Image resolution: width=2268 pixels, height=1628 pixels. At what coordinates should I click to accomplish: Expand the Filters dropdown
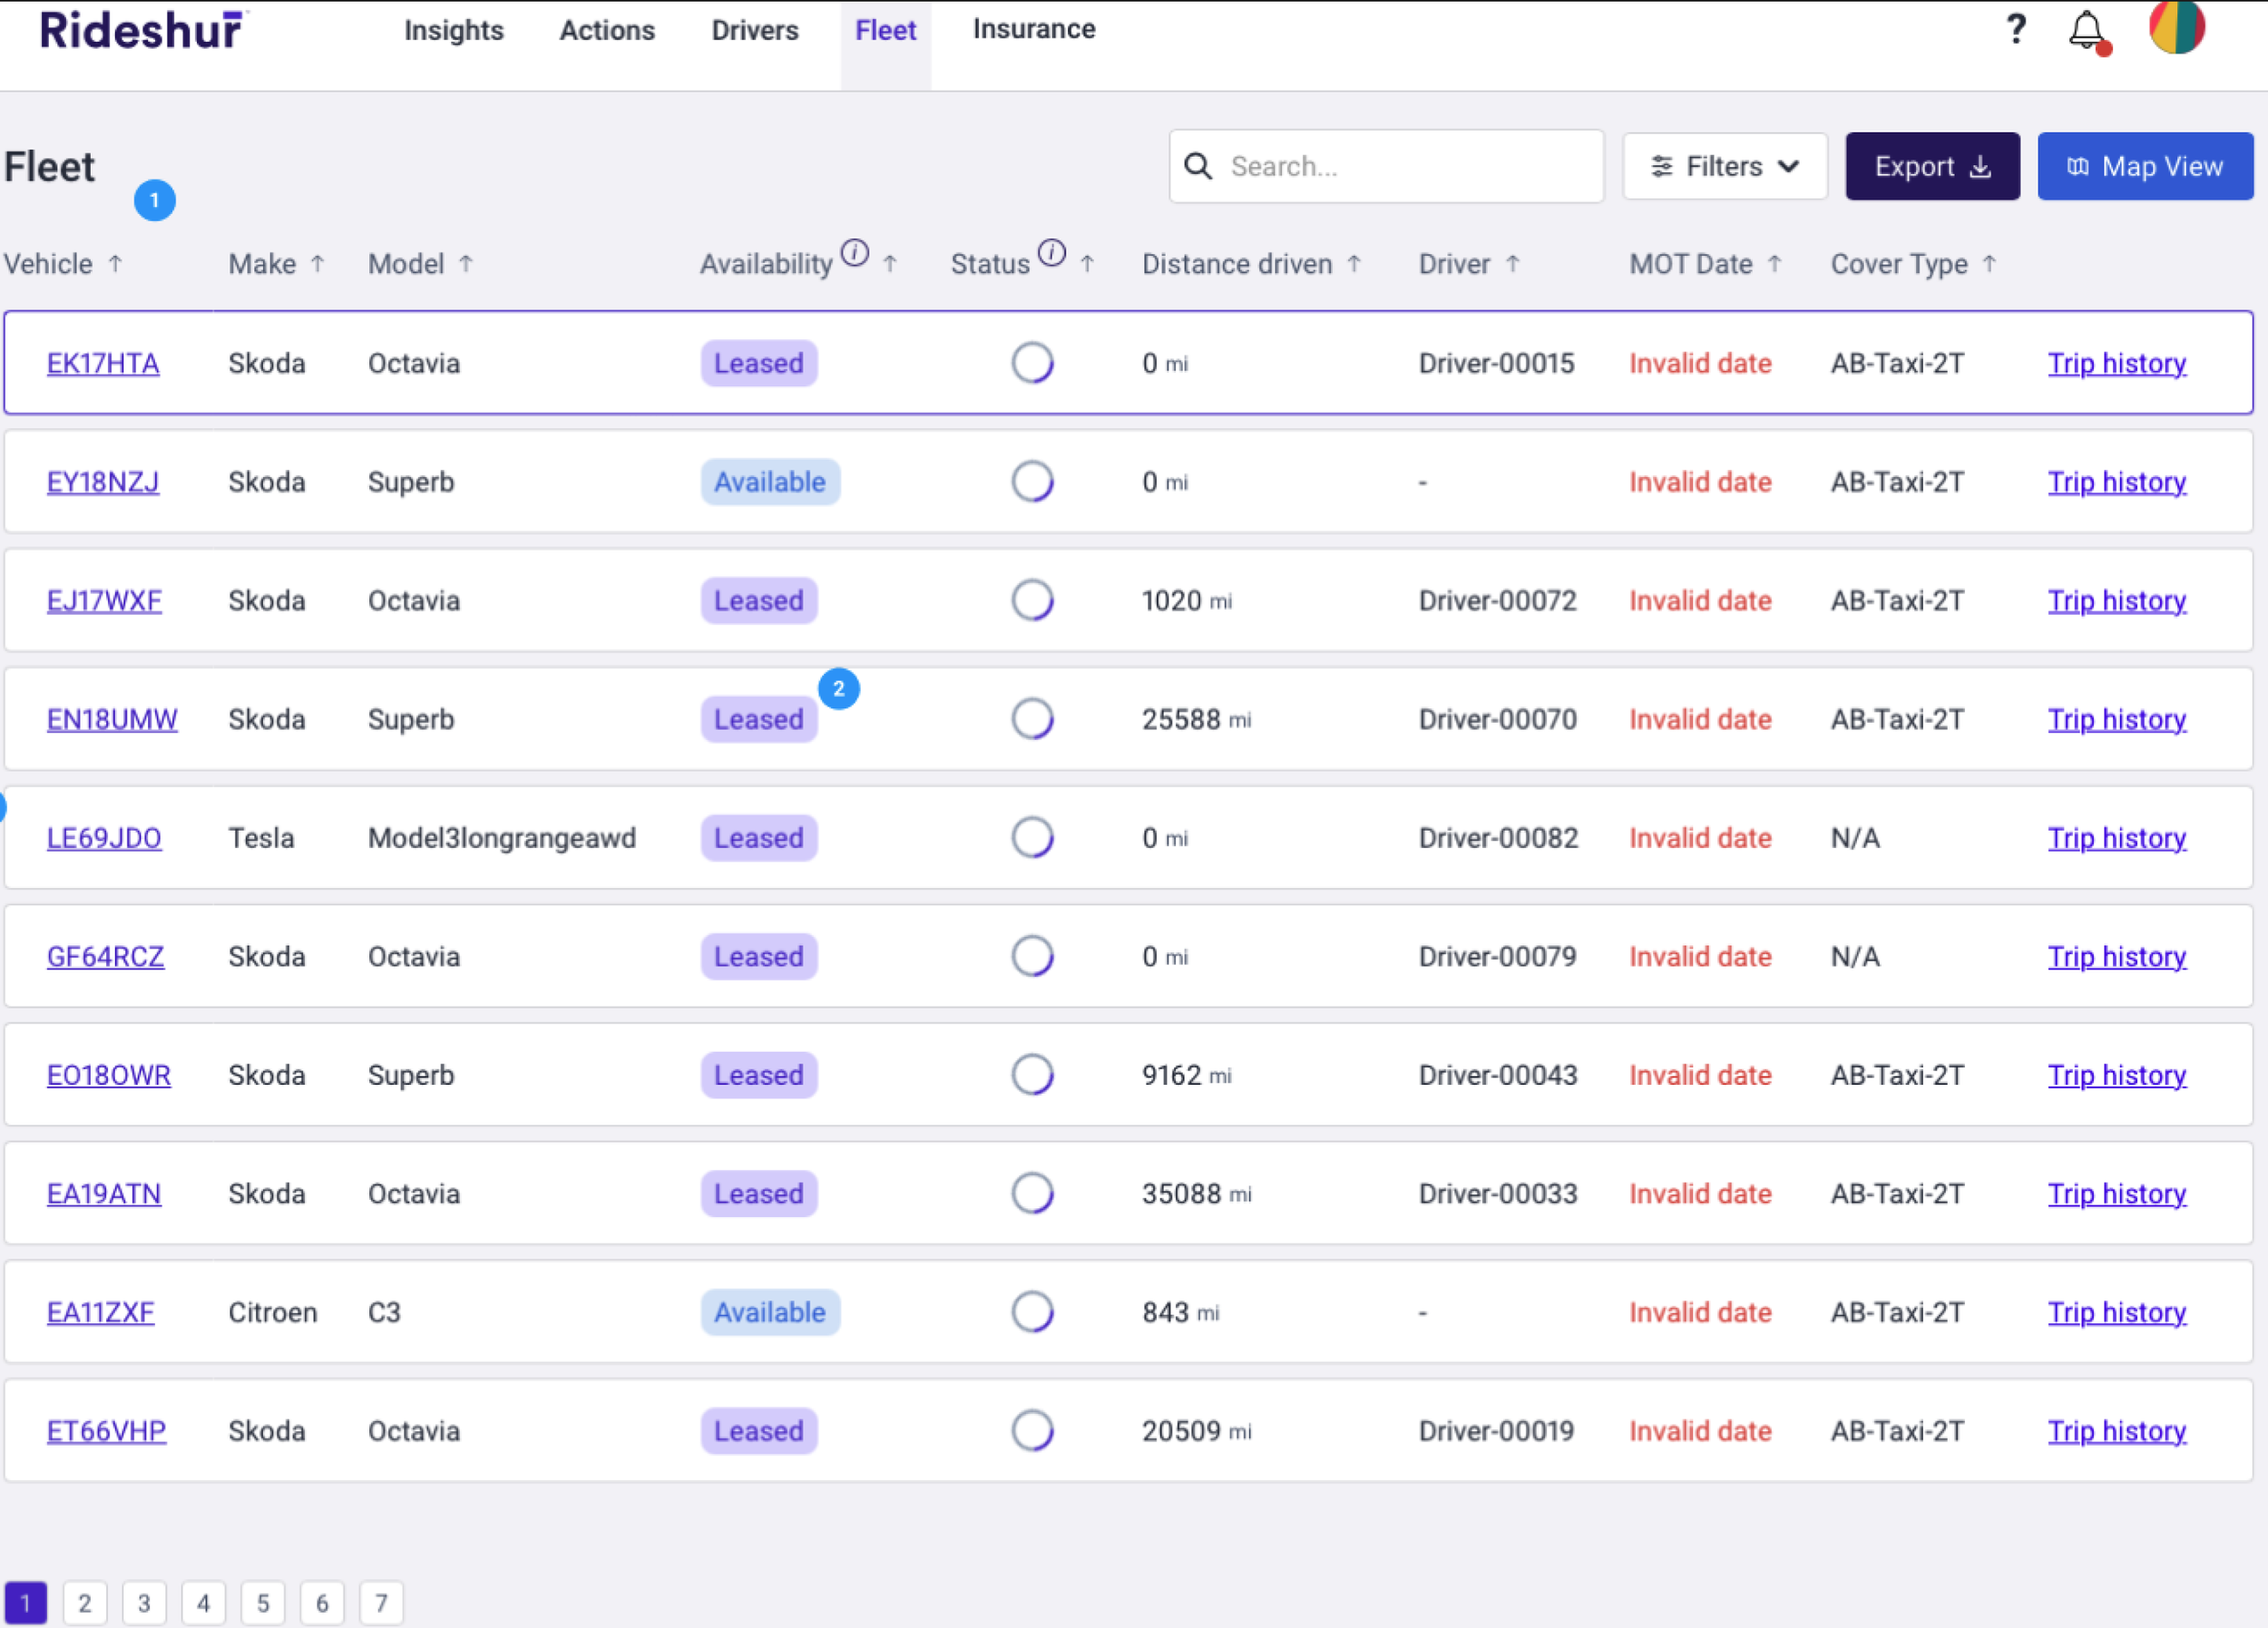click(1724, 167)
